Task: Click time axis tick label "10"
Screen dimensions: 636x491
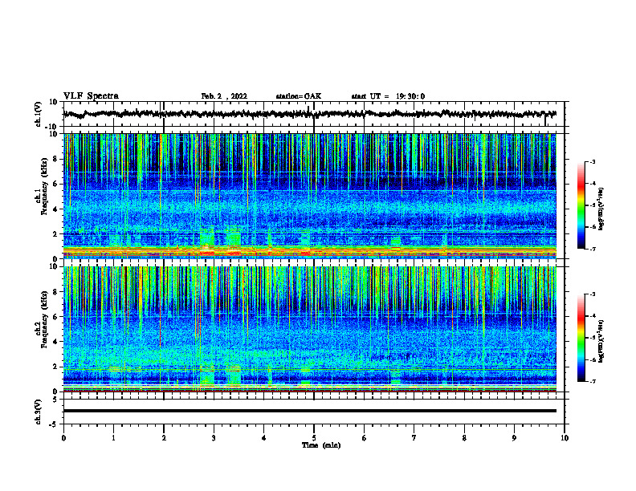Action: [565, 438]
